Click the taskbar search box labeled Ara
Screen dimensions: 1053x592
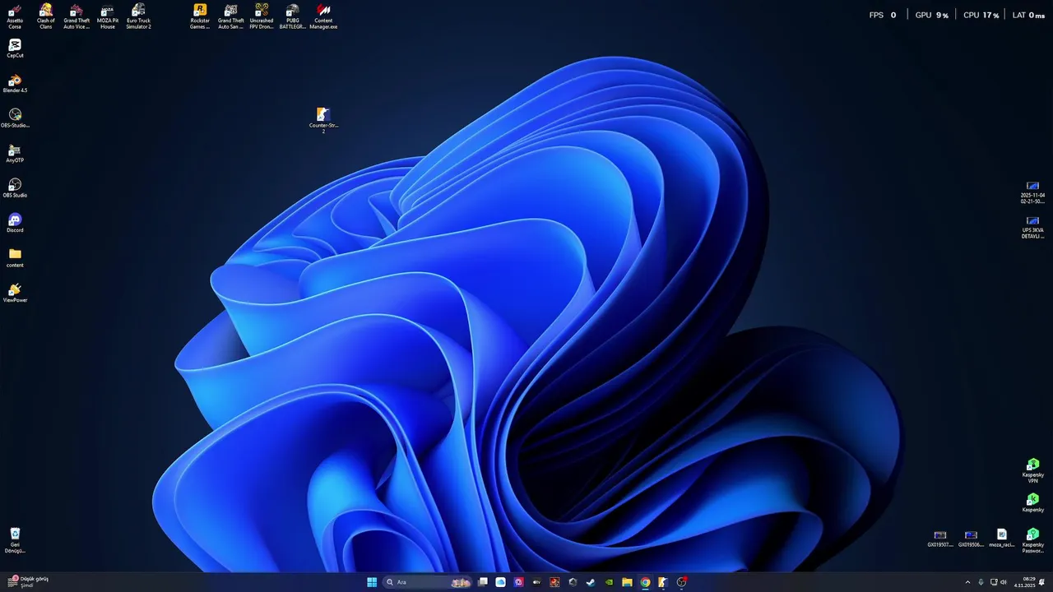click(428, 582)
